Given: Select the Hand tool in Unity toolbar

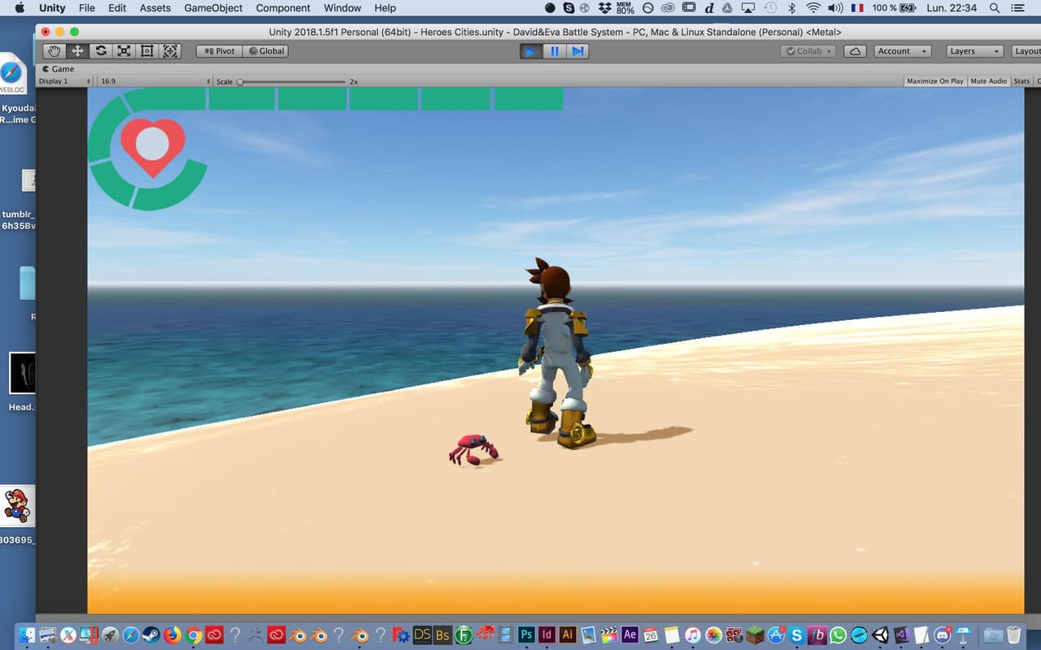Looking at the screenshot, I should (x=54, y=51).
